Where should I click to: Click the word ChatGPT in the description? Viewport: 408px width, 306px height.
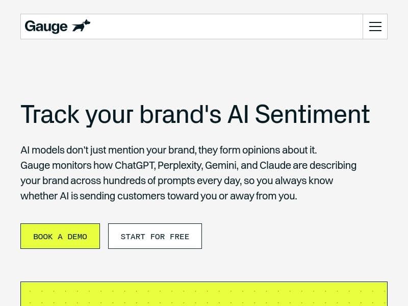[x=135, y=166]
